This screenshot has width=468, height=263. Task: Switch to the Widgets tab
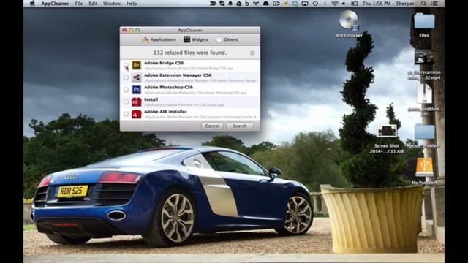coord(196,39)
